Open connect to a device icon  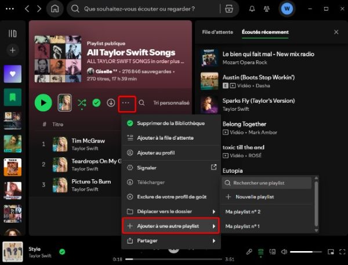273,252
